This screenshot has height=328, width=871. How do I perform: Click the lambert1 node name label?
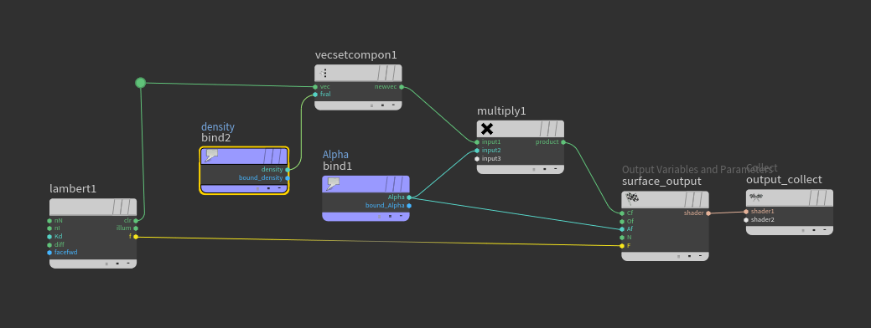pos(73,189)
